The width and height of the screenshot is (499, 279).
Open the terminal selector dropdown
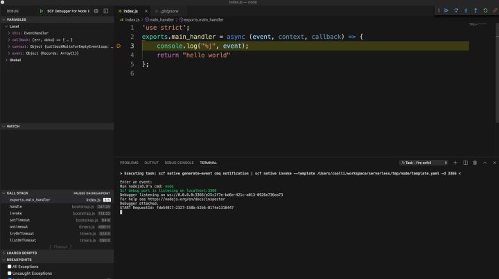[424, 163]
